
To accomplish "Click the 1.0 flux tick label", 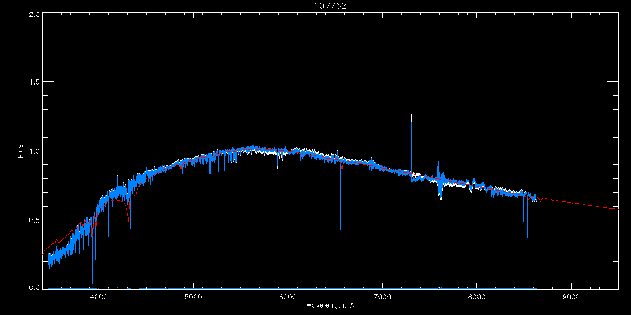I will [x=34, y=151].
